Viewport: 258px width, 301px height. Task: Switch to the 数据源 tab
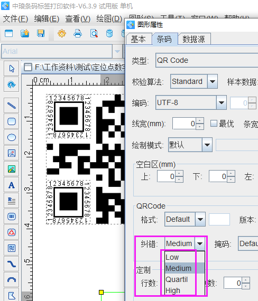tap(194, 39)
